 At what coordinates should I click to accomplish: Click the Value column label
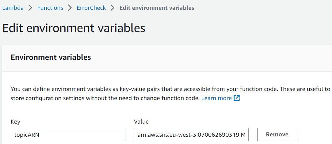(x=141, y=122)
